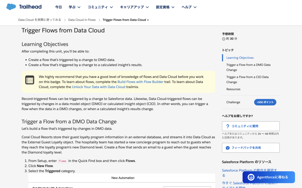Open the Build Flows with Flow Builder link
The width and height of the screenshot is (302, 188).
(x=140, y=82)
